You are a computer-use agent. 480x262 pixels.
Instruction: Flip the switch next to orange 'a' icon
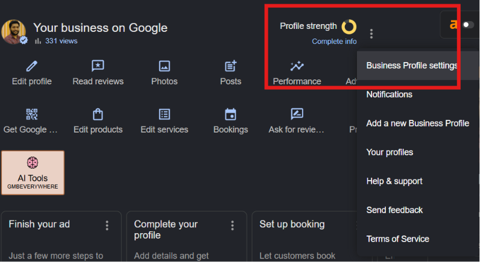469,25
